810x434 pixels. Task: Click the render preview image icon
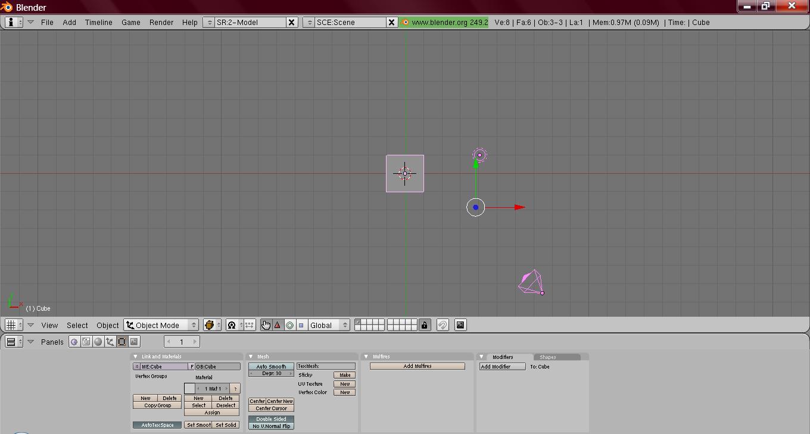pos(460,325)
